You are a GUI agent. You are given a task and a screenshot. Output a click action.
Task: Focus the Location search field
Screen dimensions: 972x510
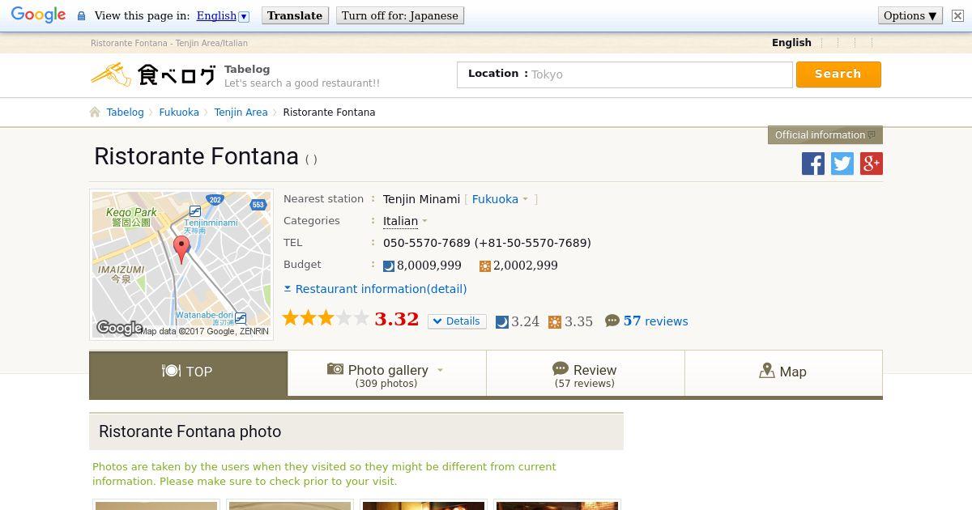coord(625,74)
